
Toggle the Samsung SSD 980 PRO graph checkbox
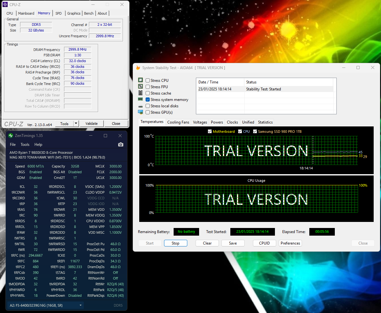[255, 132]
